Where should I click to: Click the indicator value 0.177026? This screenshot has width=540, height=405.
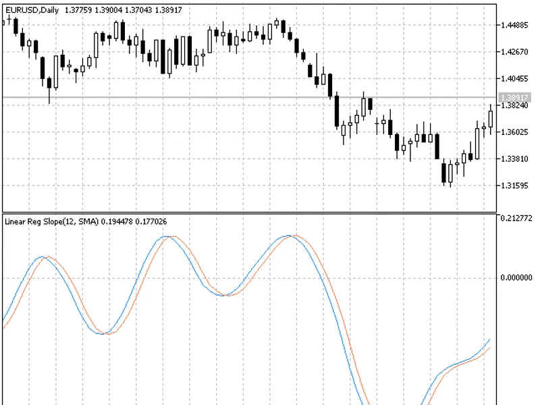pyautogui.click(x=151, y=221)
